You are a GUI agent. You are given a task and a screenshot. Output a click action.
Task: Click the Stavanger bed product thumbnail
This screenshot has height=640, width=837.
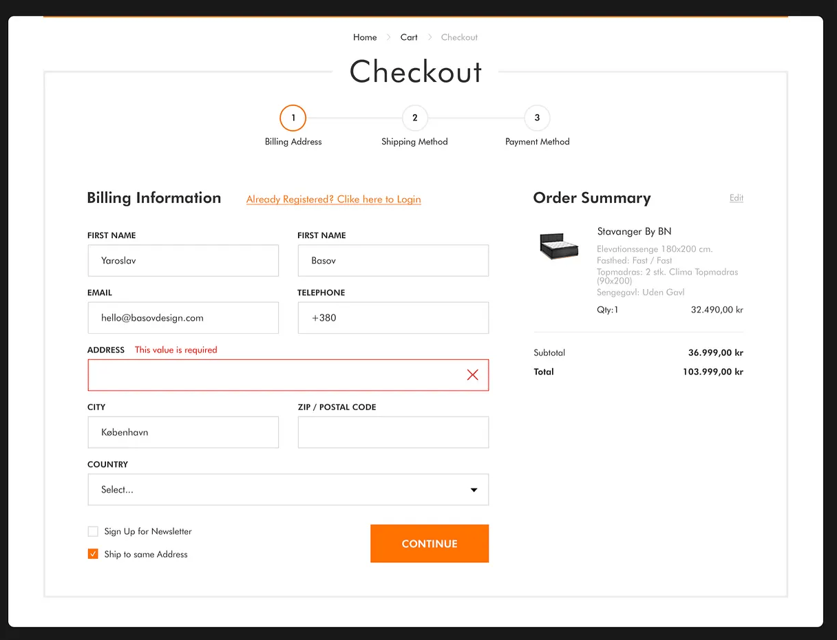click(559, 246)
